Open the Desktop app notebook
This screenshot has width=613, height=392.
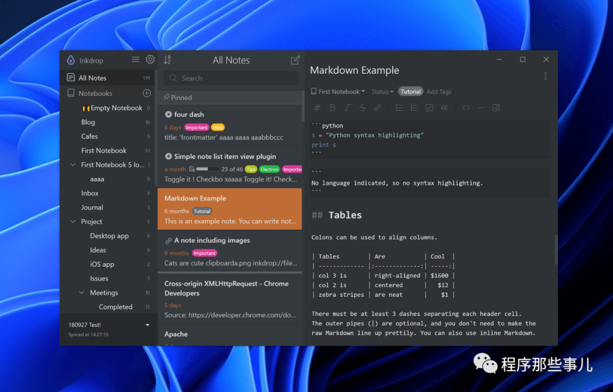(x=109, y=236)
